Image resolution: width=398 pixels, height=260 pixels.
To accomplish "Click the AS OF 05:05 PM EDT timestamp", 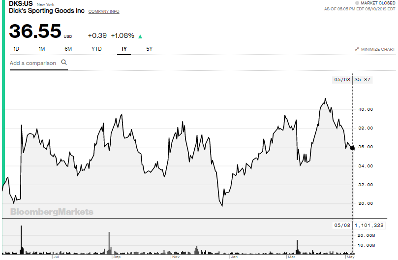I will tap(360, 9).
